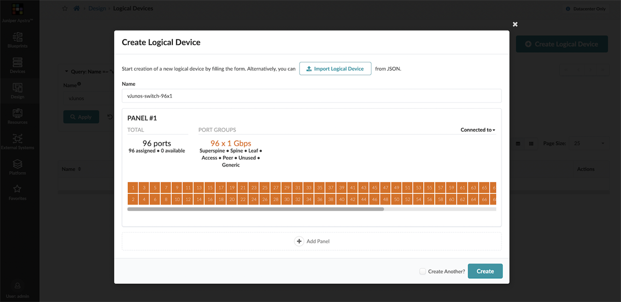This screenshot has height=302, width=621.
Task: Open the Connected to dropdown
Action: click(x=477, y=130)
